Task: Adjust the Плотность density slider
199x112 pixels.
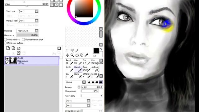Action: [92, 96]
